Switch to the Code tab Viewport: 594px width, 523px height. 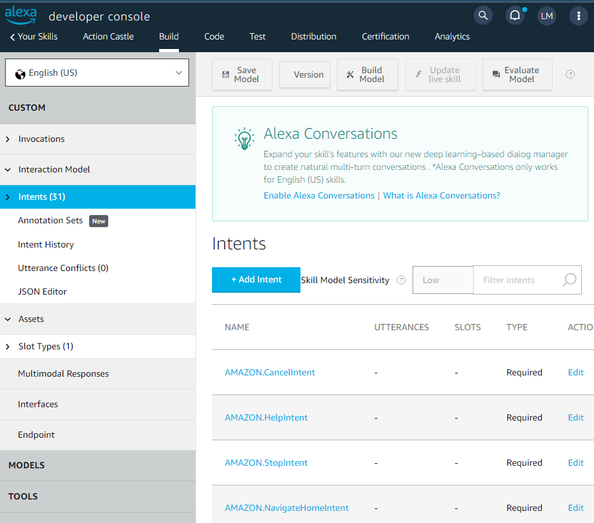215,36
